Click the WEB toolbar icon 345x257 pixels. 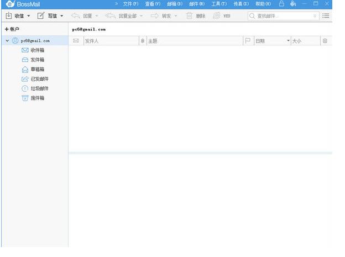pyautogui.click(x=217, y=16)
